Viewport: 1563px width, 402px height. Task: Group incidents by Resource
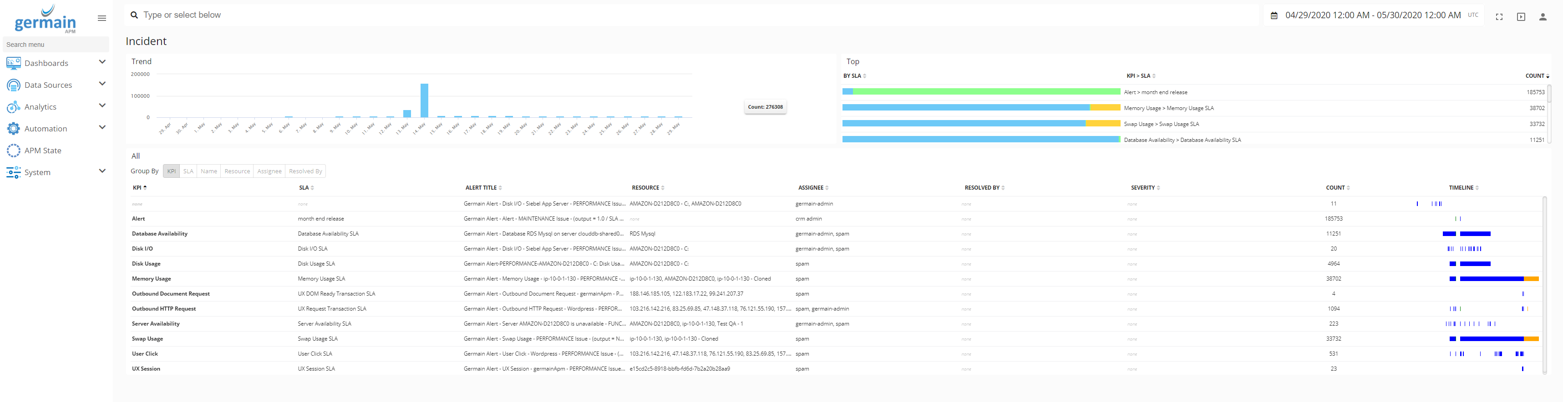click(237, 171)
